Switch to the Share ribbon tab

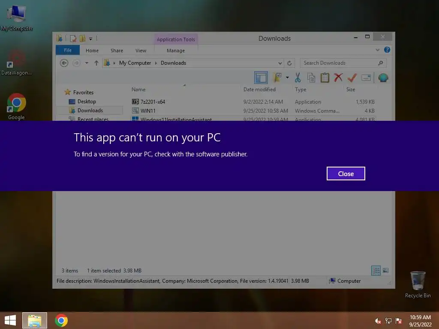(x=117, y=51)
